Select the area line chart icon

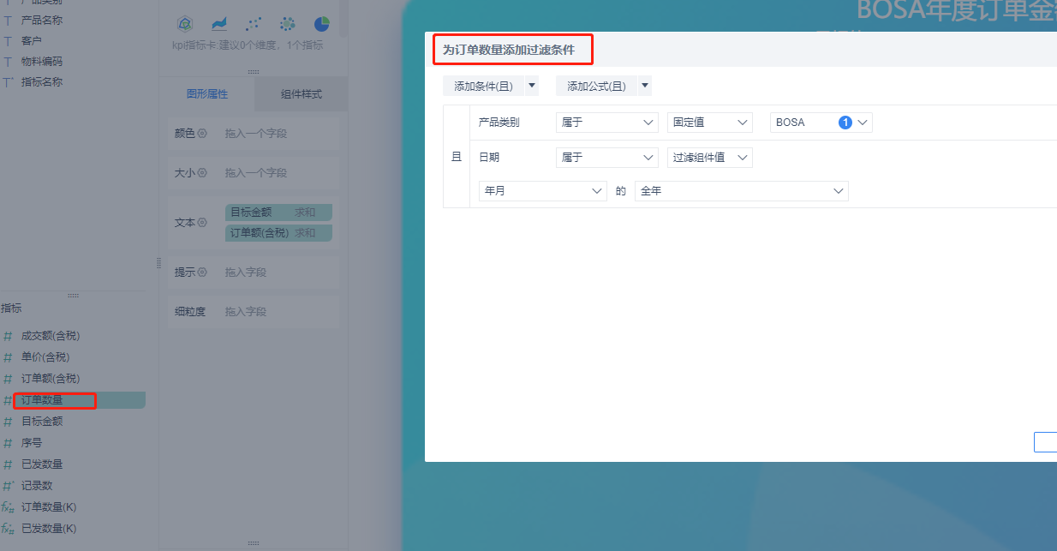(x=219, y=24)
